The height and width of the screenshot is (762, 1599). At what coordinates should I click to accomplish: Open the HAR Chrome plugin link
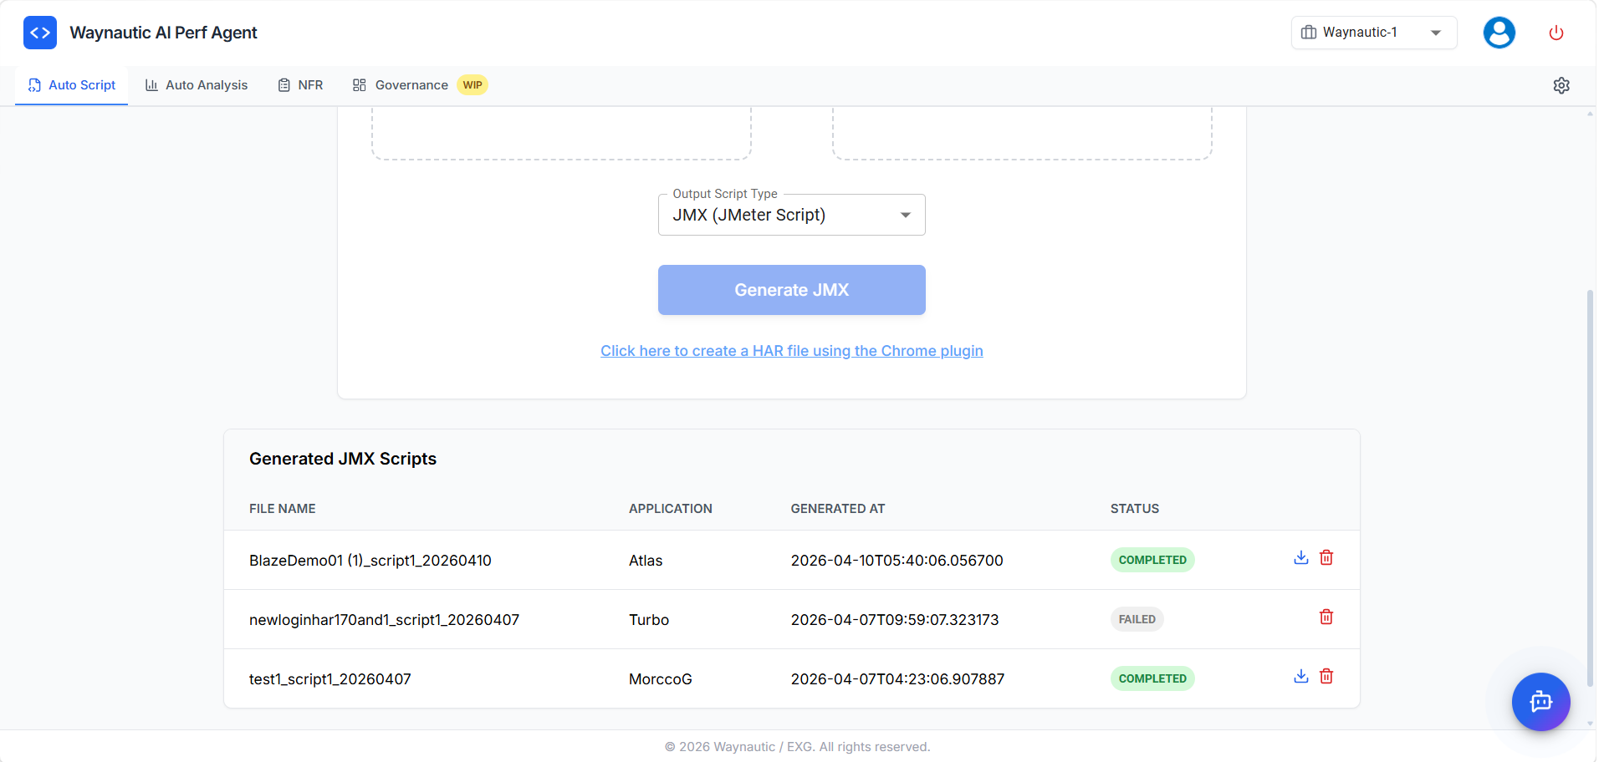pyautogui.click(x=791, y=351)
